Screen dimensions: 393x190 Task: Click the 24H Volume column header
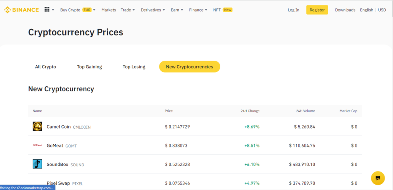point(305,111)
